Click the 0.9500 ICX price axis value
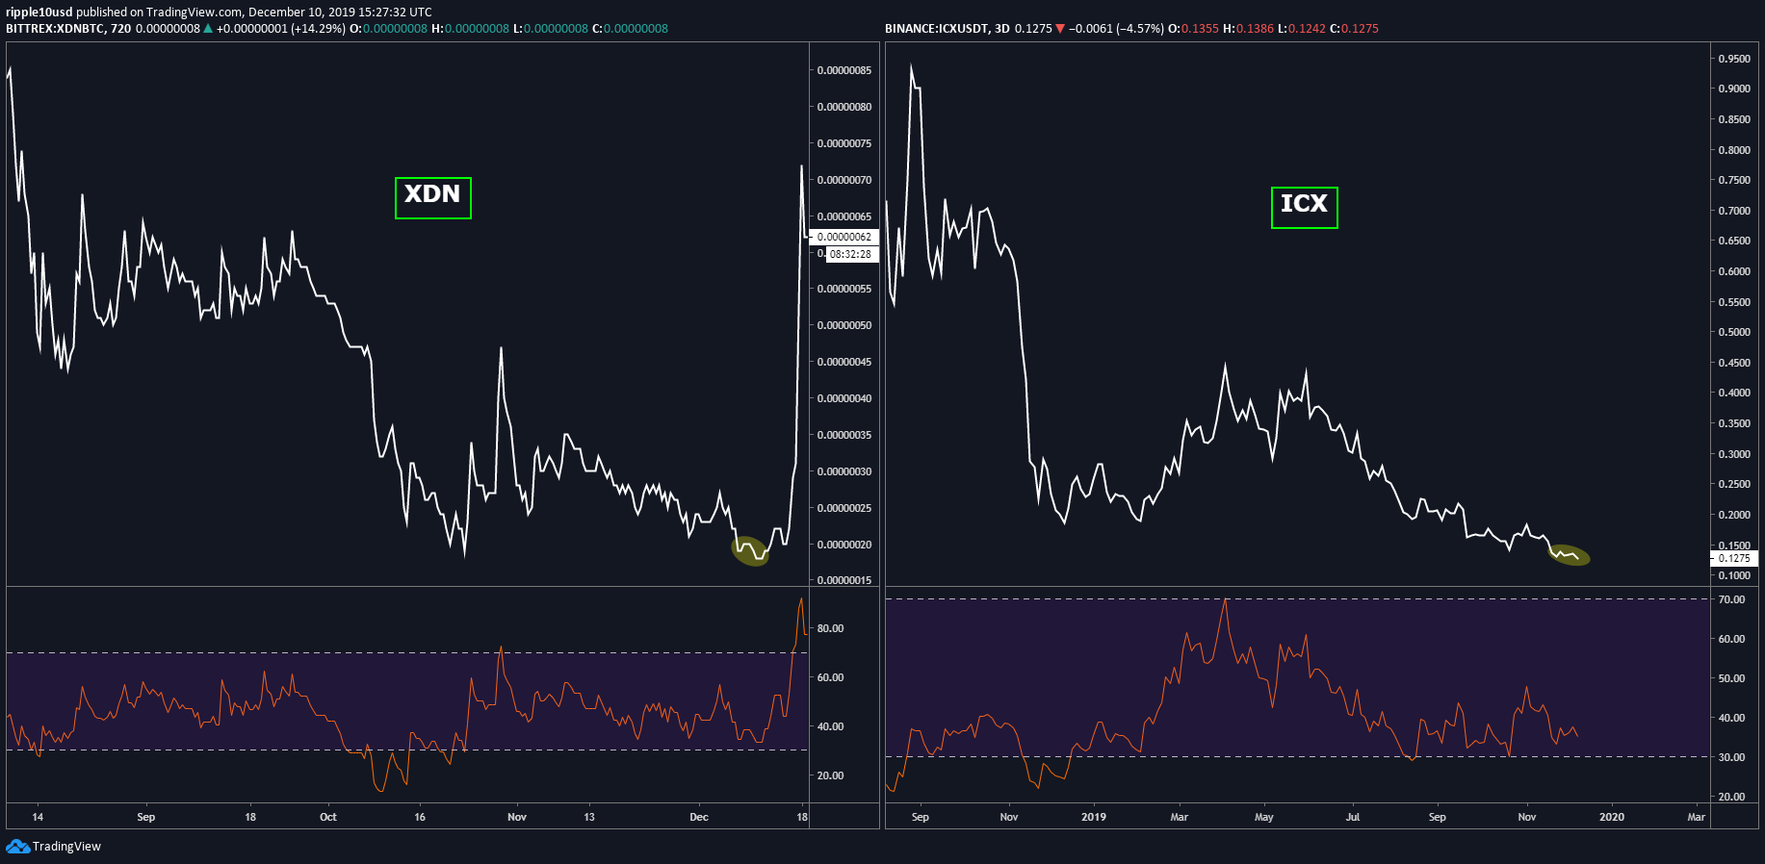This screenshot has width=1765, height=864. coord(1735,59)
